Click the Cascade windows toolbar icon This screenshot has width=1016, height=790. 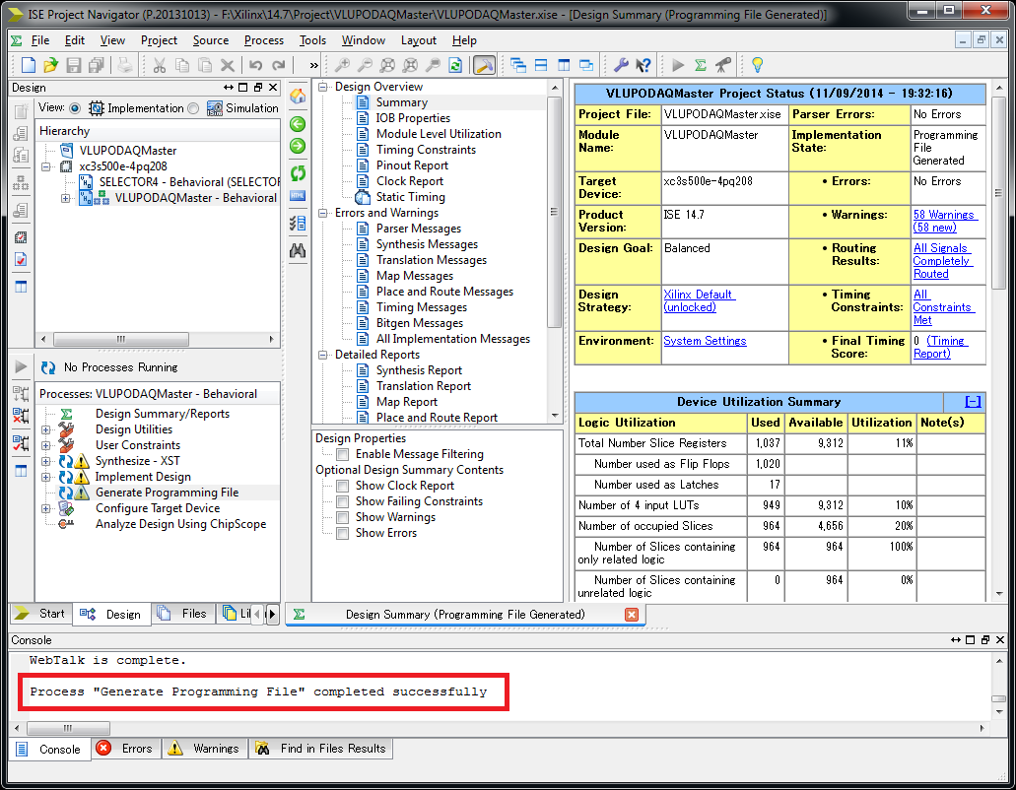coord(517,65)
